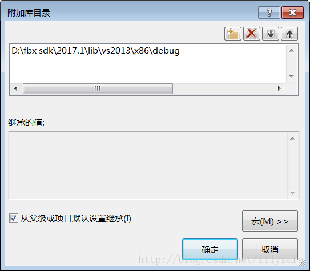Click directory list scroll up arrow

pos(291,51)
